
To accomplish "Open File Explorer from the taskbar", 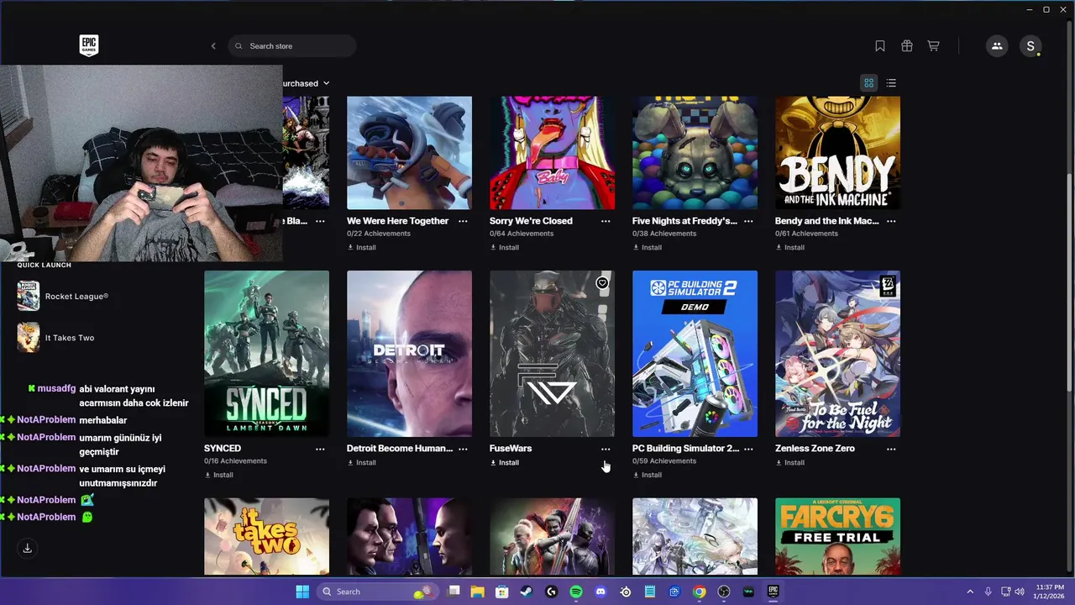I will pos(477,592).
